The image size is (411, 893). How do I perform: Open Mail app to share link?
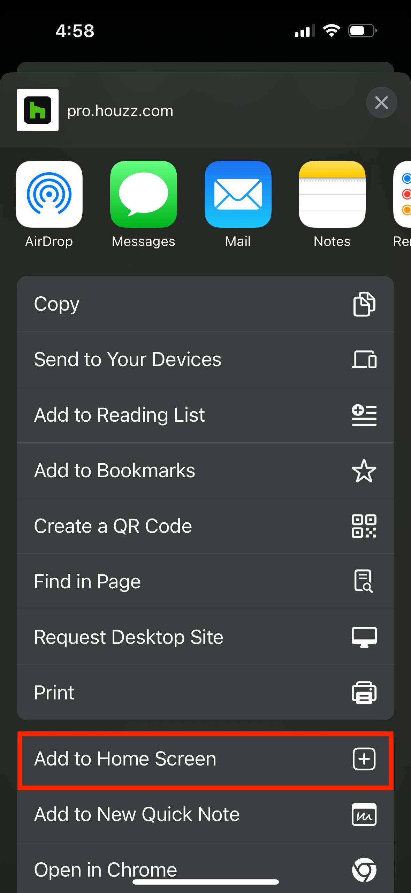[238, 194]
